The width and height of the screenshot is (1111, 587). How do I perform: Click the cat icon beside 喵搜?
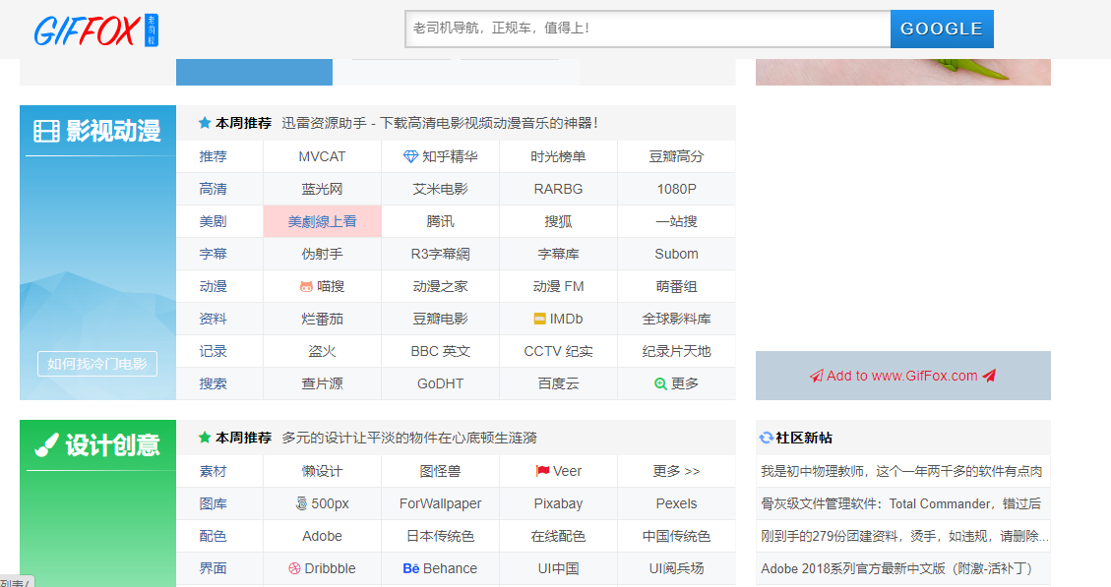pyautogui.click(x=306, y=287)
